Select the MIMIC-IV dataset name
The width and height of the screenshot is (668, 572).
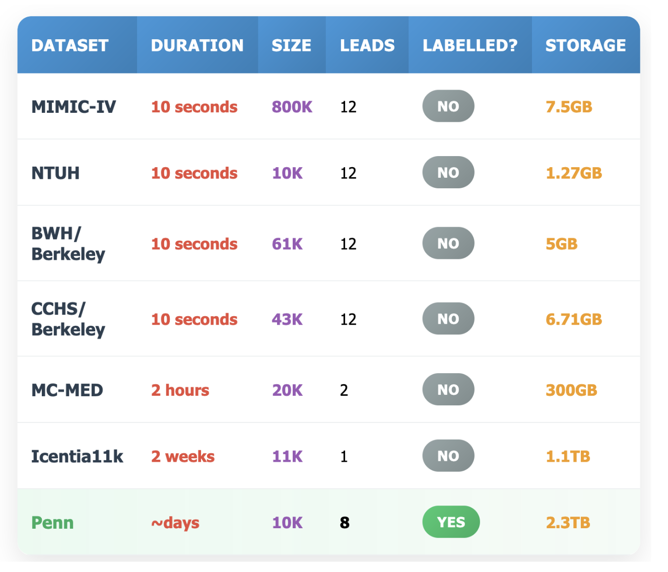74,107
